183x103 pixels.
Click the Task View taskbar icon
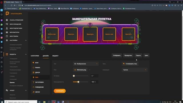39,102
